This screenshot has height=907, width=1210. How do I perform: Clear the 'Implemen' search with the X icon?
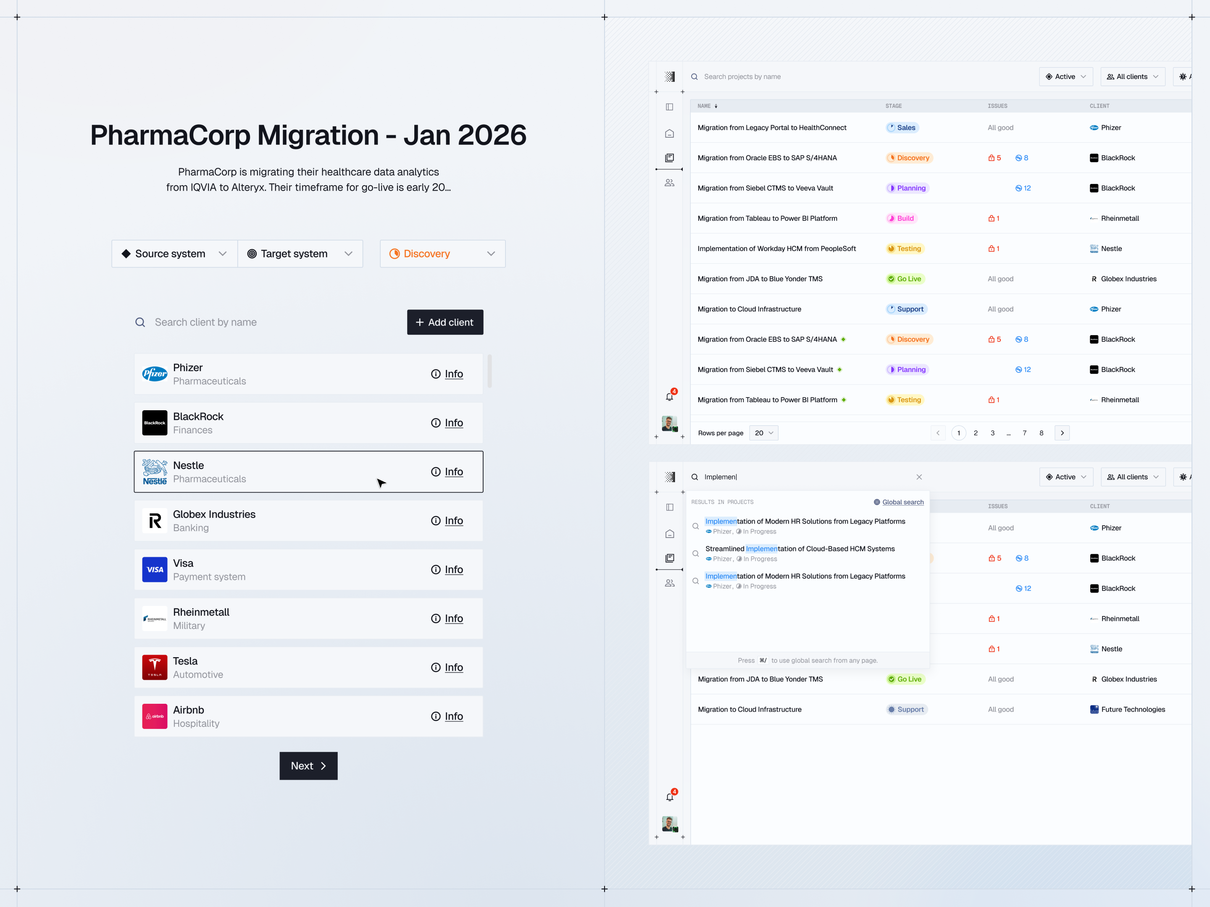(919, 477)
